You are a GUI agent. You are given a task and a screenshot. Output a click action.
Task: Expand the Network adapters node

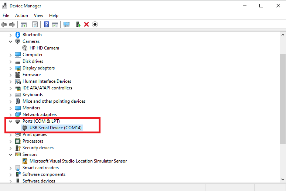click(x=11, y=115)
